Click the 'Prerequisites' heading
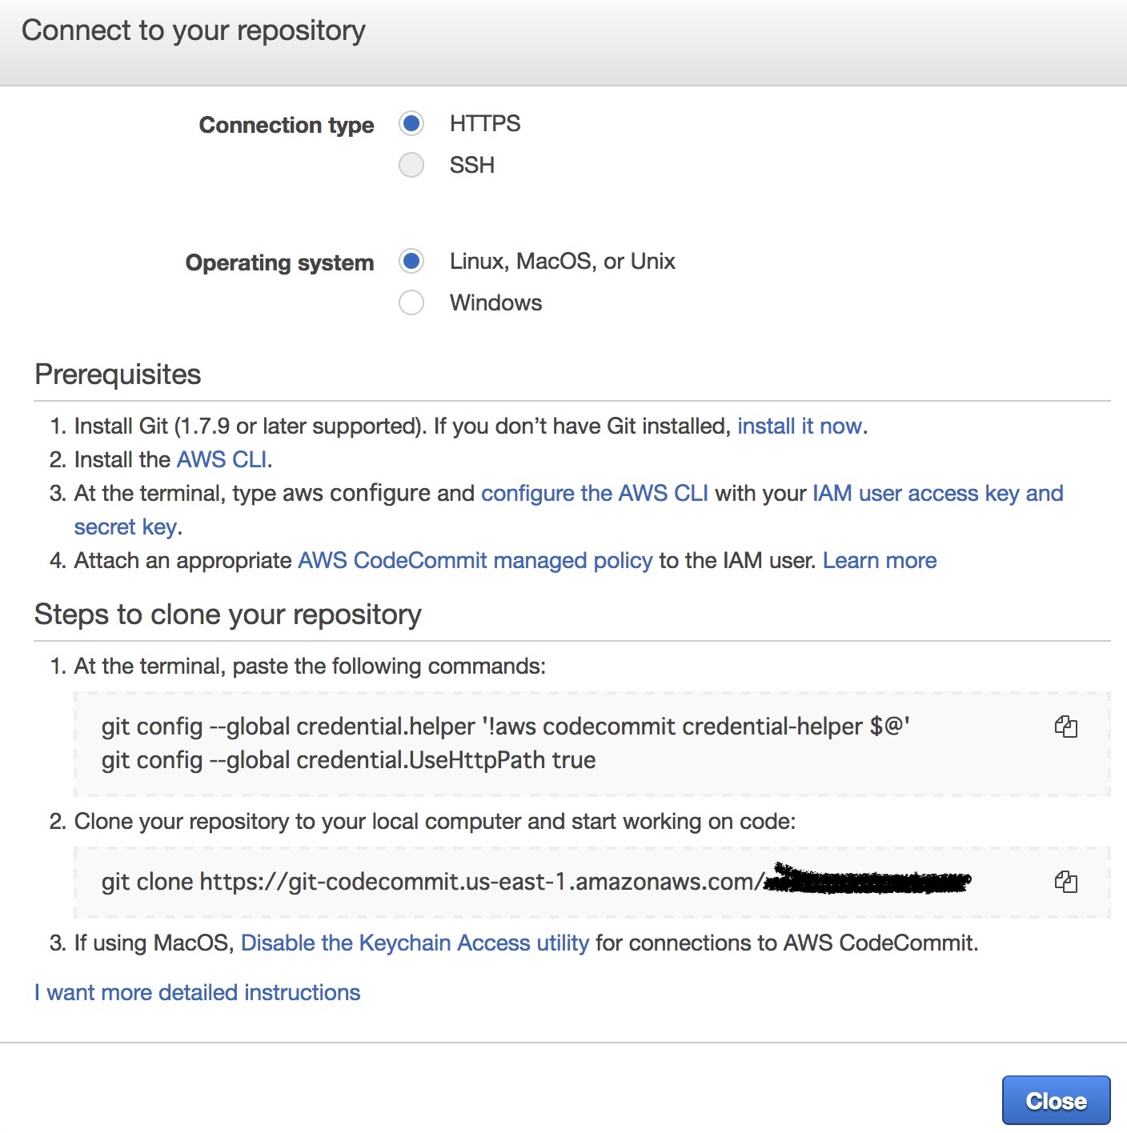This screenshot has height=1133, width=1127. tap(118, 374)
